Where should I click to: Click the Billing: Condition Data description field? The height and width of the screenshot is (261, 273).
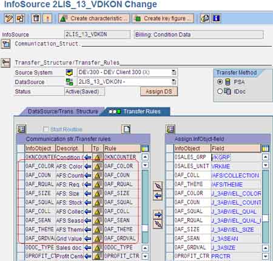[x=198, y=35]
